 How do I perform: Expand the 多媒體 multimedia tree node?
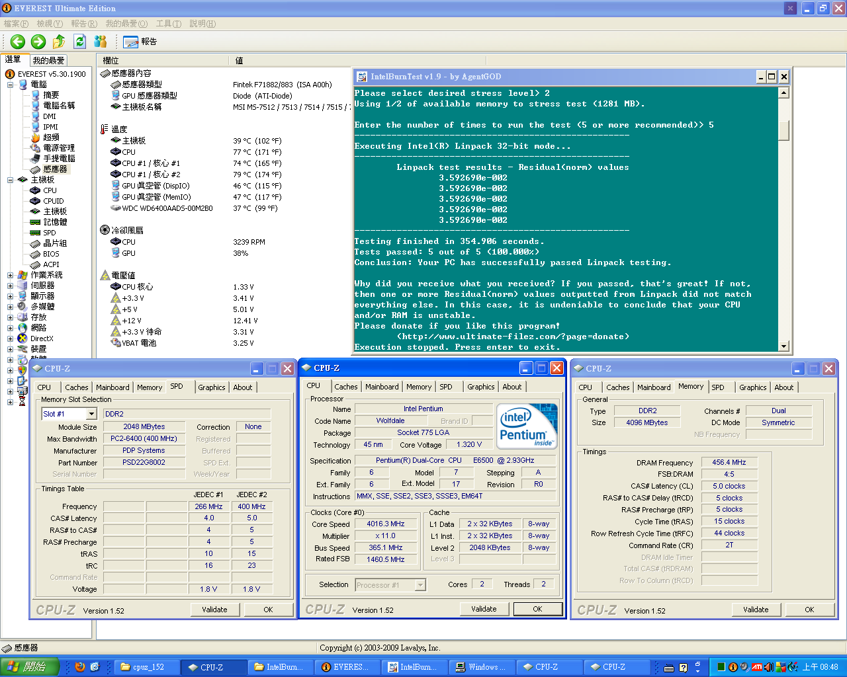click(10, 307)
